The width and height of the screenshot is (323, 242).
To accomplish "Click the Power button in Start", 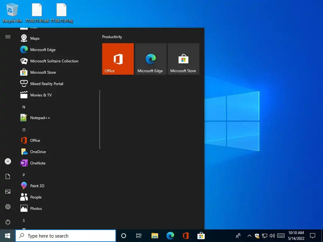I will point(8,222).
